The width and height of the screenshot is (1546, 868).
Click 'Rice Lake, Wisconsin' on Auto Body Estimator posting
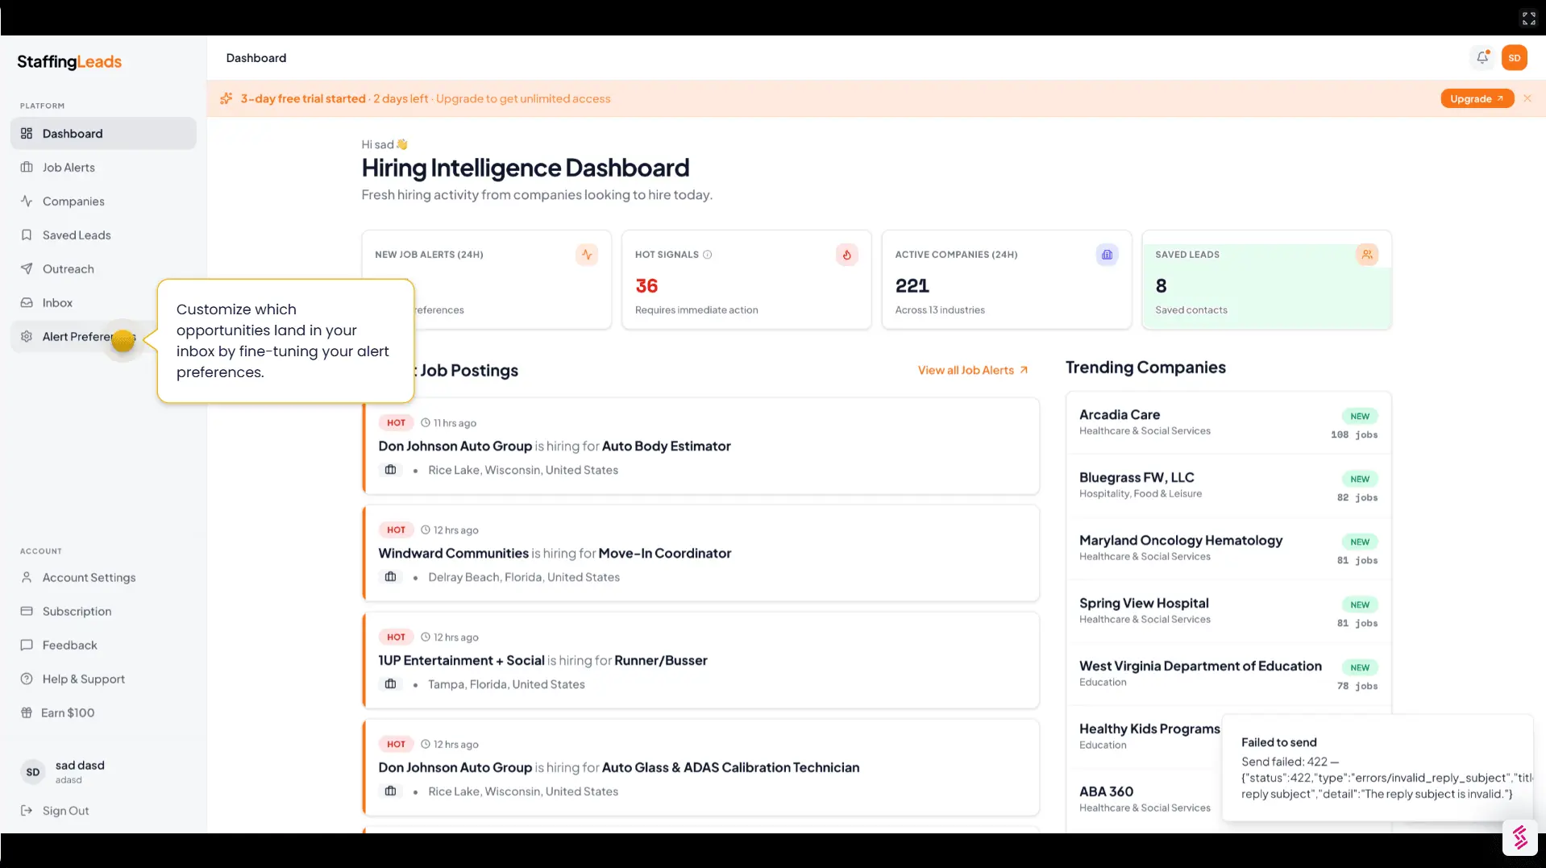point(523,470)
